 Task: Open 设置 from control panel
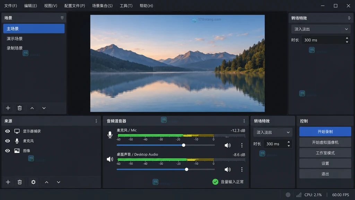[x=325, y=163]
